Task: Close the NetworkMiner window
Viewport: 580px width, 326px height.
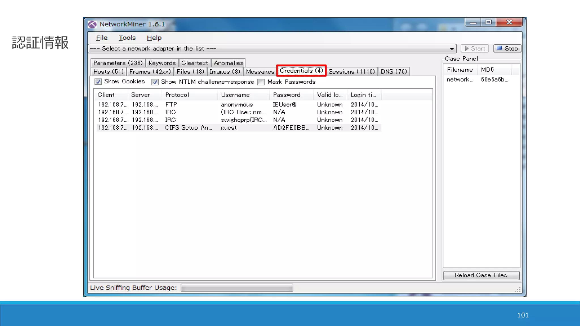Action: [509, 22]
